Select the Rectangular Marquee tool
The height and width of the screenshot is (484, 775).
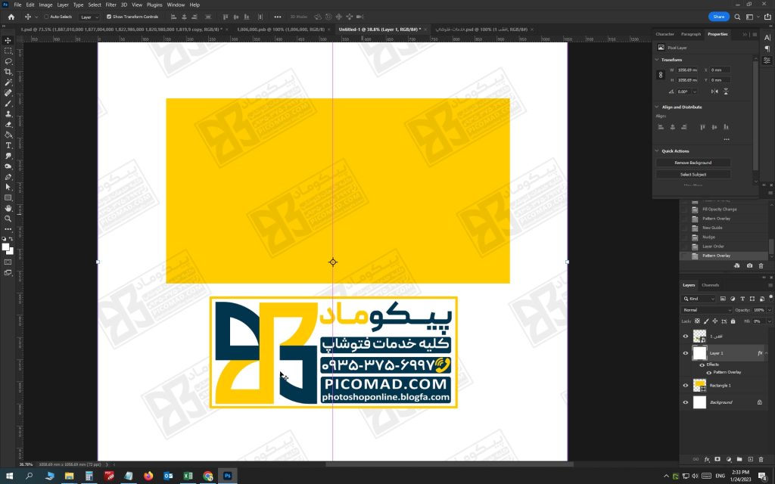coord(8,51)
